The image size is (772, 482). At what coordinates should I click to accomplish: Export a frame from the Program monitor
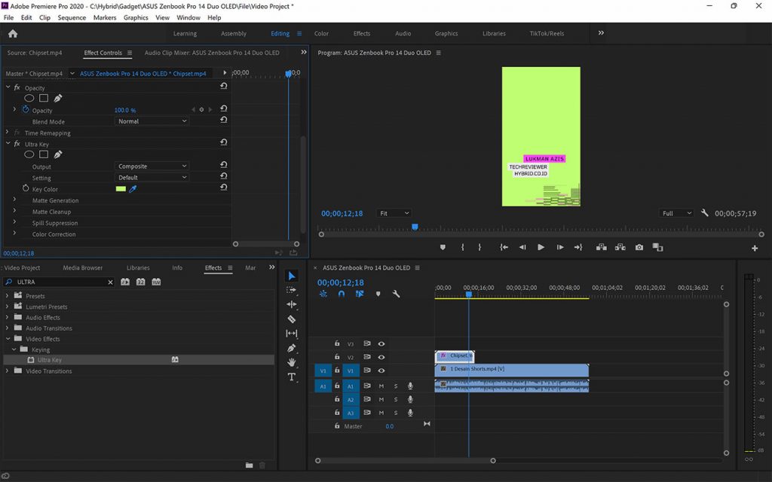[x=640, y=247]
